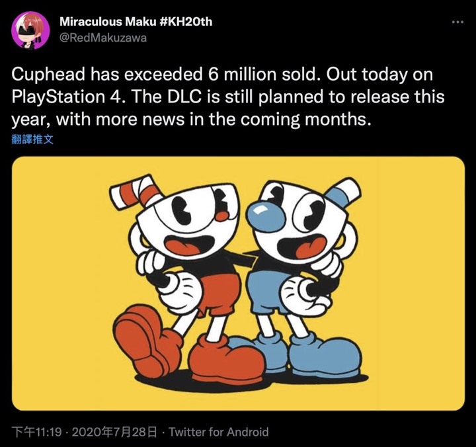Viewport: 476px width, 447px height.
Task: Click the #KH20th hashtag in the name
Action: pos(185,22)
